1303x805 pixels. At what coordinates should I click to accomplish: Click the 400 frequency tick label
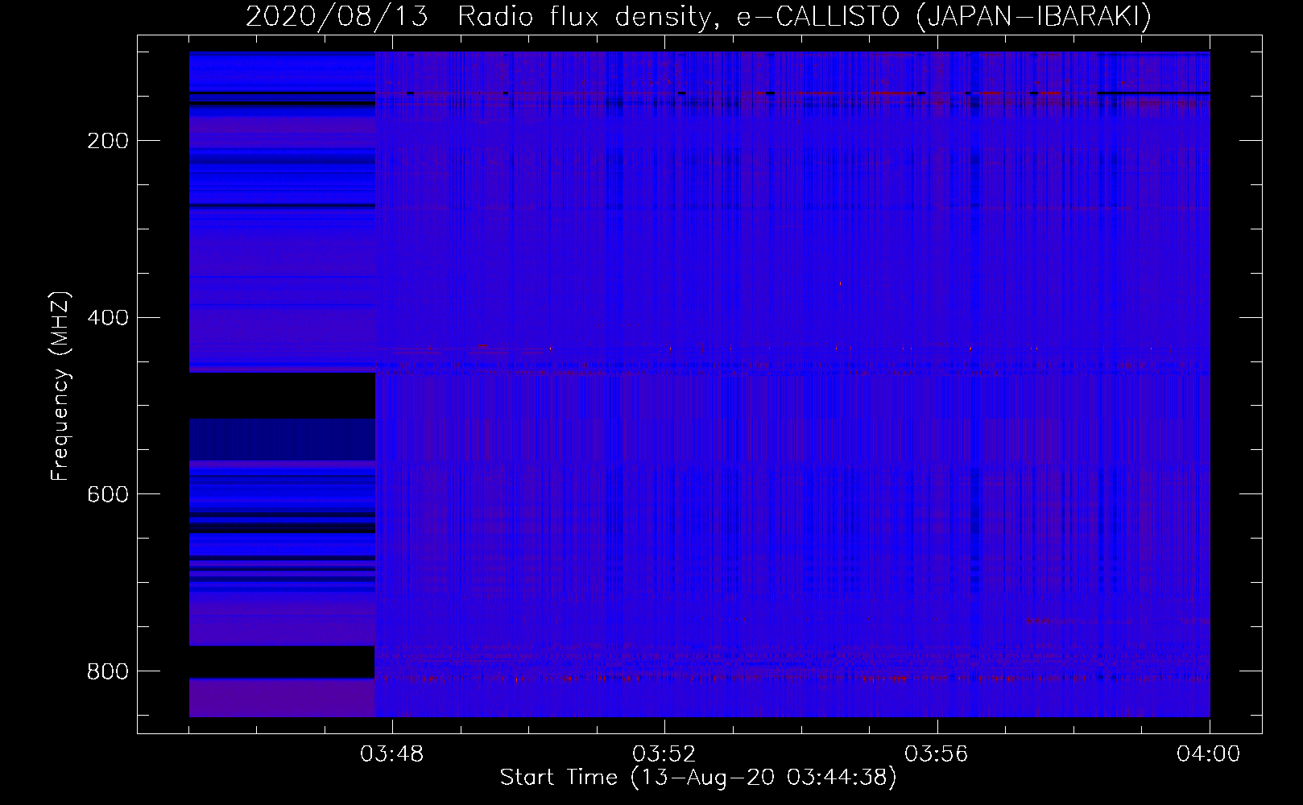[x=108, y=318]
